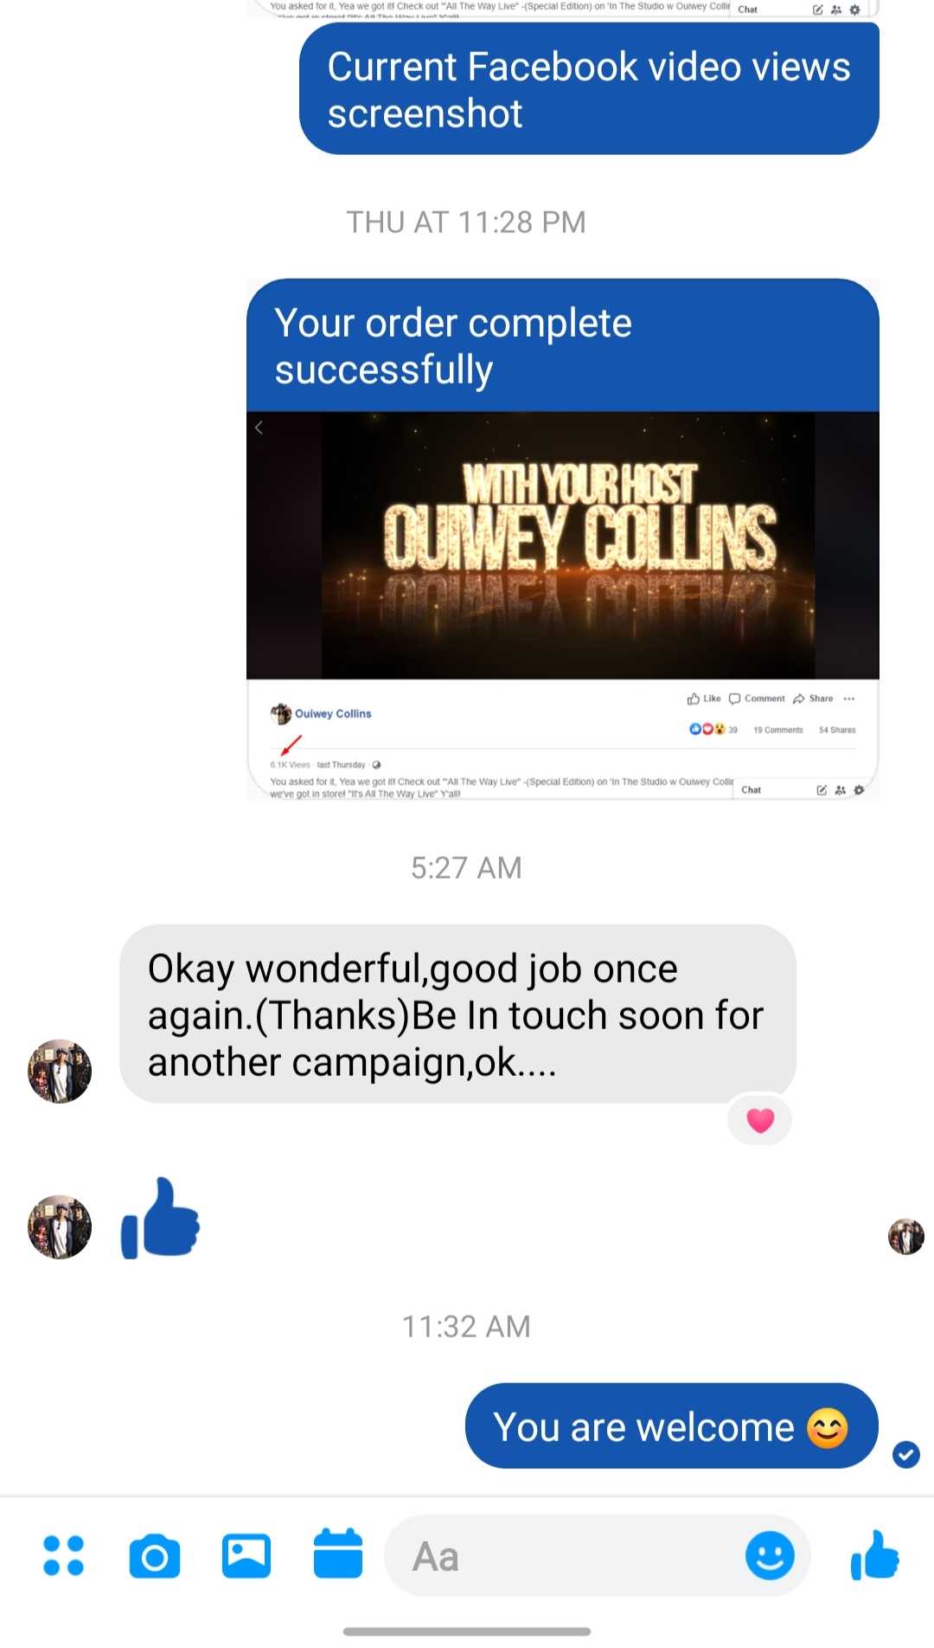
Task: Select 'Your order complete successfully' message
Action: point(563,345)
